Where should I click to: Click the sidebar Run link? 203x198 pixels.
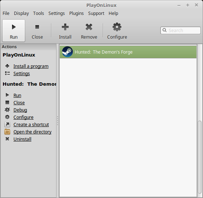pos(17,95)
